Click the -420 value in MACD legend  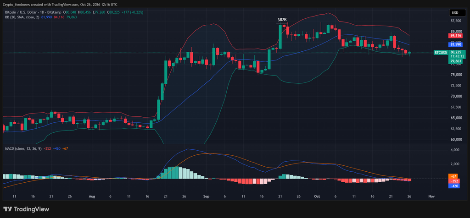(x=56, y=149)
